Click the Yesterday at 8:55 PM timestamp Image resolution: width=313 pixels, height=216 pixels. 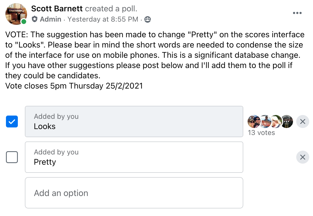pyautogui.click(x=103, y=19)
